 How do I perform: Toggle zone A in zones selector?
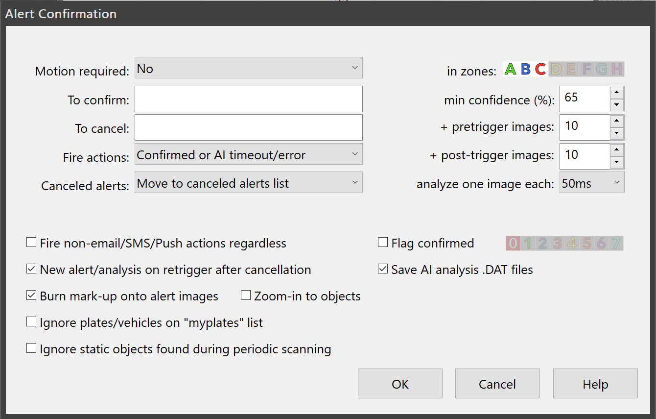(x=511, y=70)
